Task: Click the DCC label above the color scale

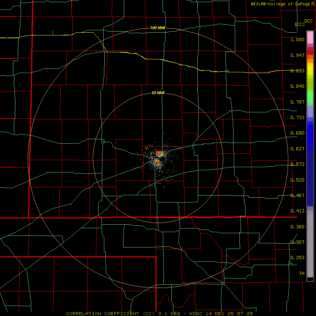Action: tap(308, 21)
